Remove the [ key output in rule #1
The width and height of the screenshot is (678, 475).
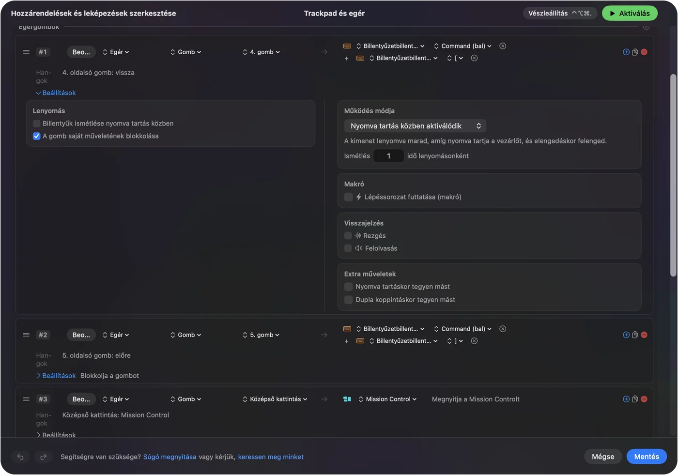click(x=474, y=58)
